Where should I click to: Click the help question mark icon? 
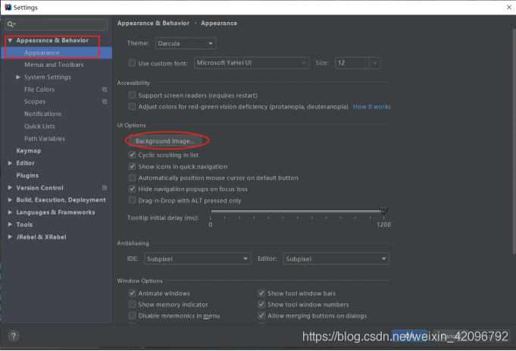[x=14, y=336]
